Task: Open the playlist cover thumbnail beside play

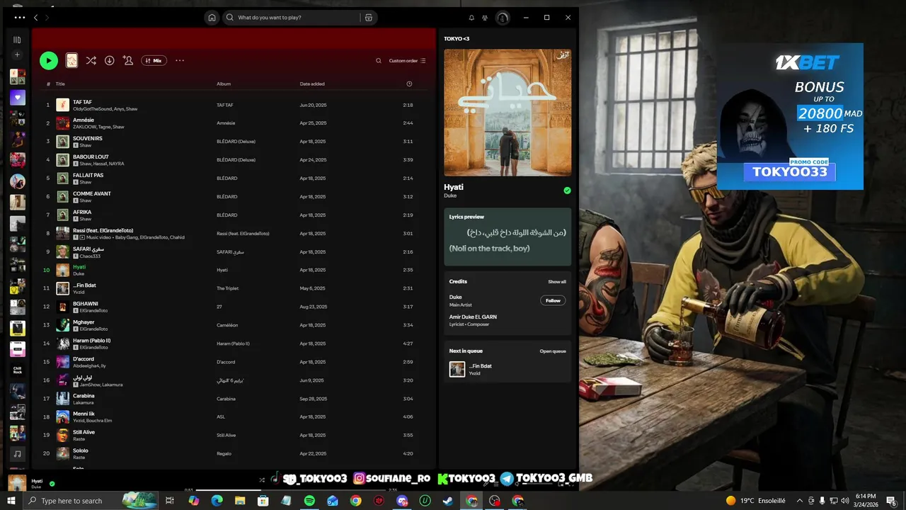Action: [71, 61]
